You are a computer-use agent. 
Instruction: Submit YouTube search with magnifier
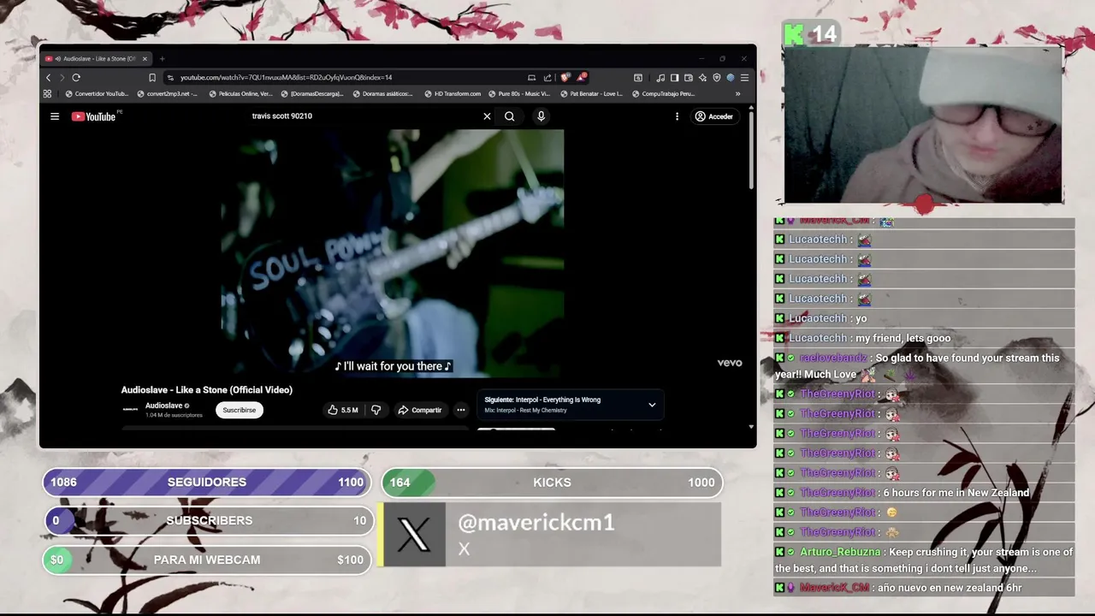coord(509,116)
